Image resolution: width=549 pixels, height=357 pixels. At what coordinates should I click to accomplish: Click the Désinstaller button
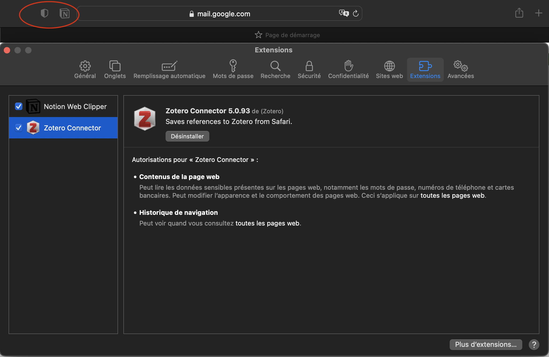click(x=187, y=136)
